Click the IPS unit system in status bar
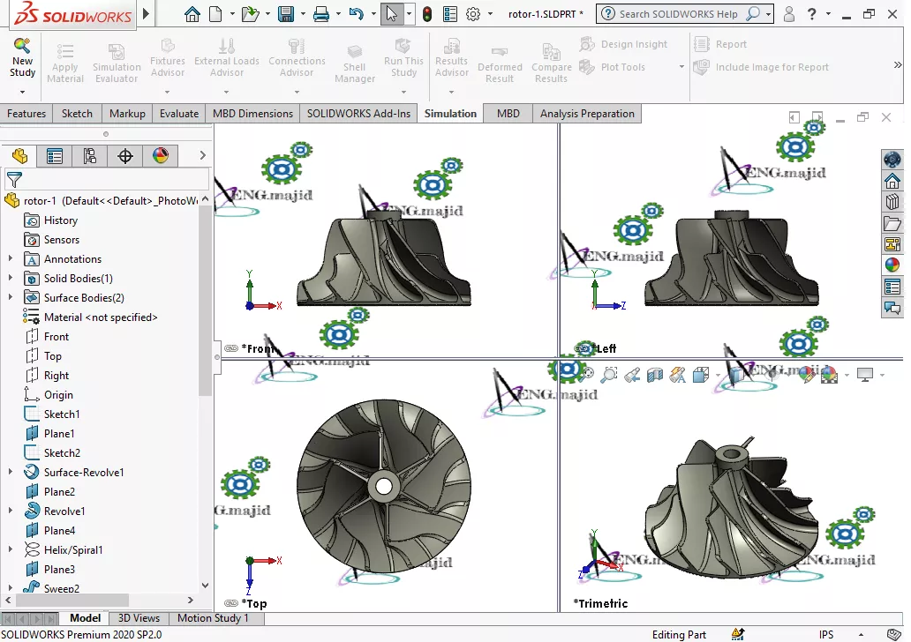This screenshot has height=642, width=911. pyautogui.click(x=826, y=634)
